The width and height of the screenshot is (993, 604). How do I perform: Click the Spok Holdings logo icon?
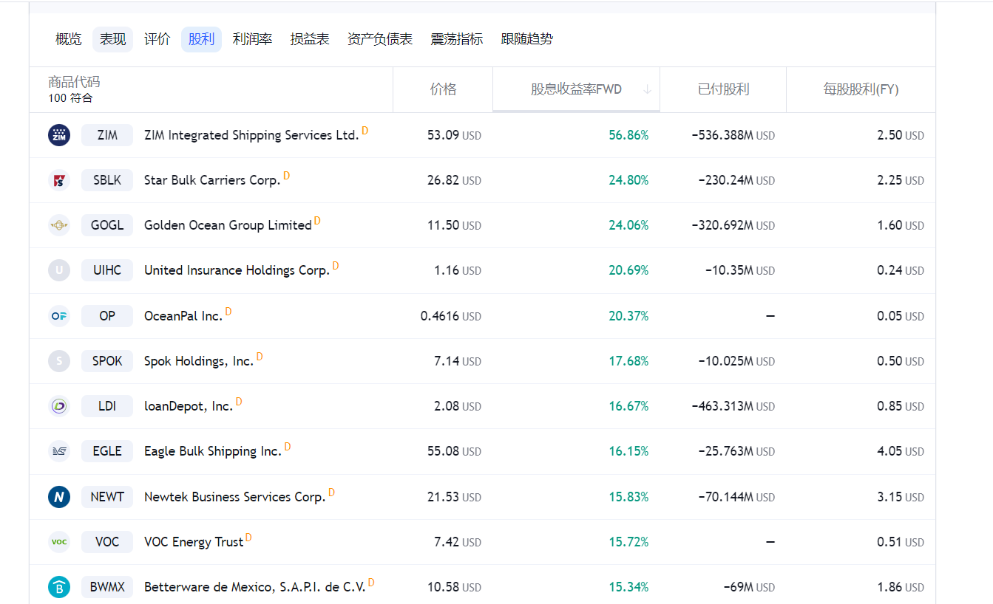coord(59,360)
